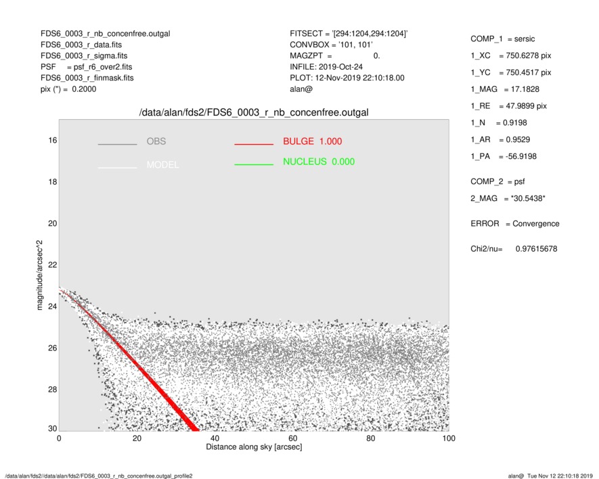This screenshot has width=599, height=479.
Task: Select the FDS6_0003_r_data.fits line
Action: 81,45
